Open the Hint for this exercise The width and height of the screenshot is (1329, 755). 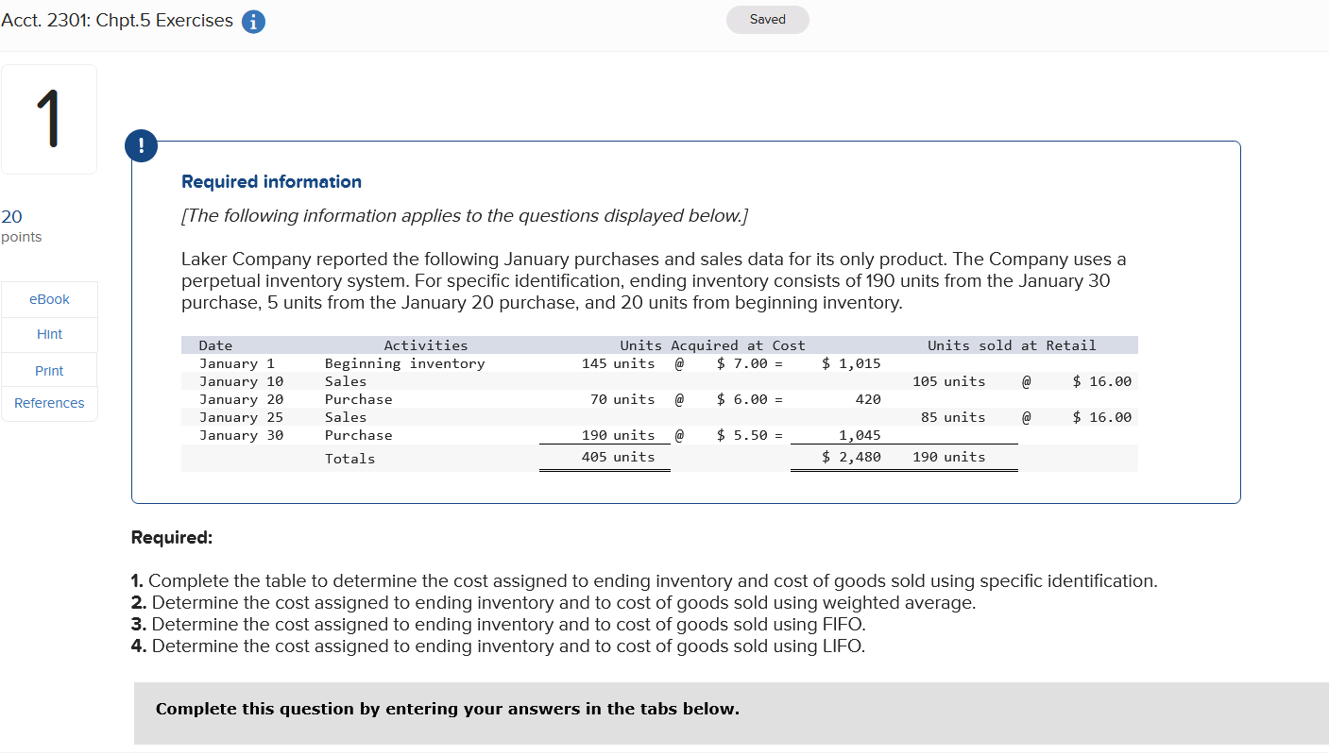49,333
